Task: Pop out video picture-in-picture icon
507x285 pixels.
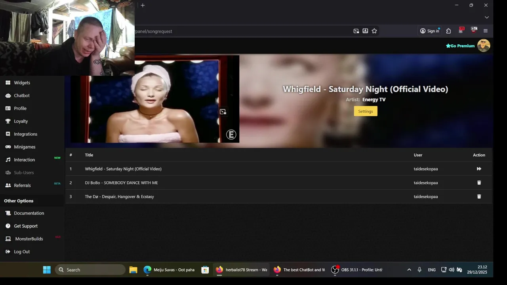Action: pos(223,112)
